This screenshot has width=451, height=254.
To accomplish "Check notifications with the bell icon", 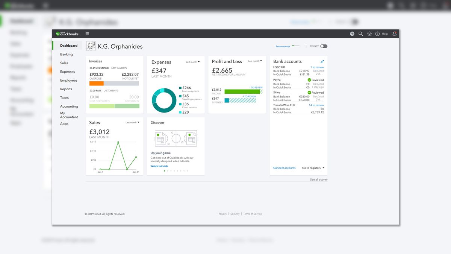I will [x=394, y=34].
